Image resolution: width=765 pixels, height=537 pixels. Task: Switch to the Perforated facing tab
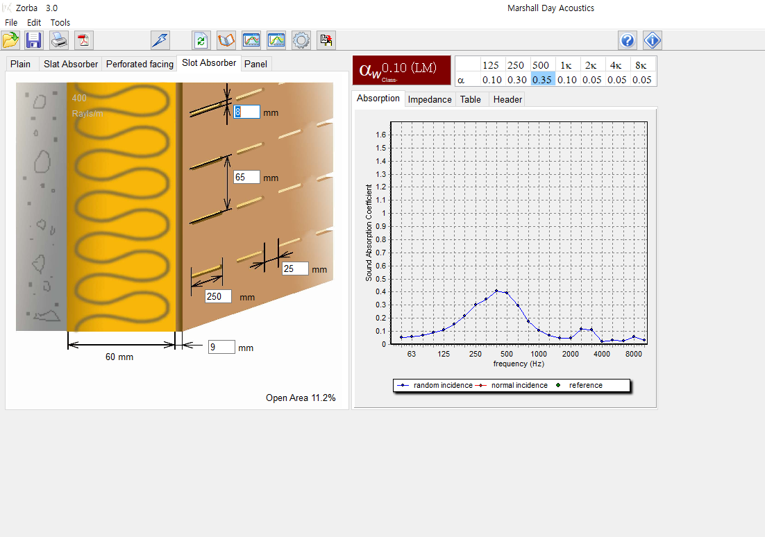[x=140, y=64]
